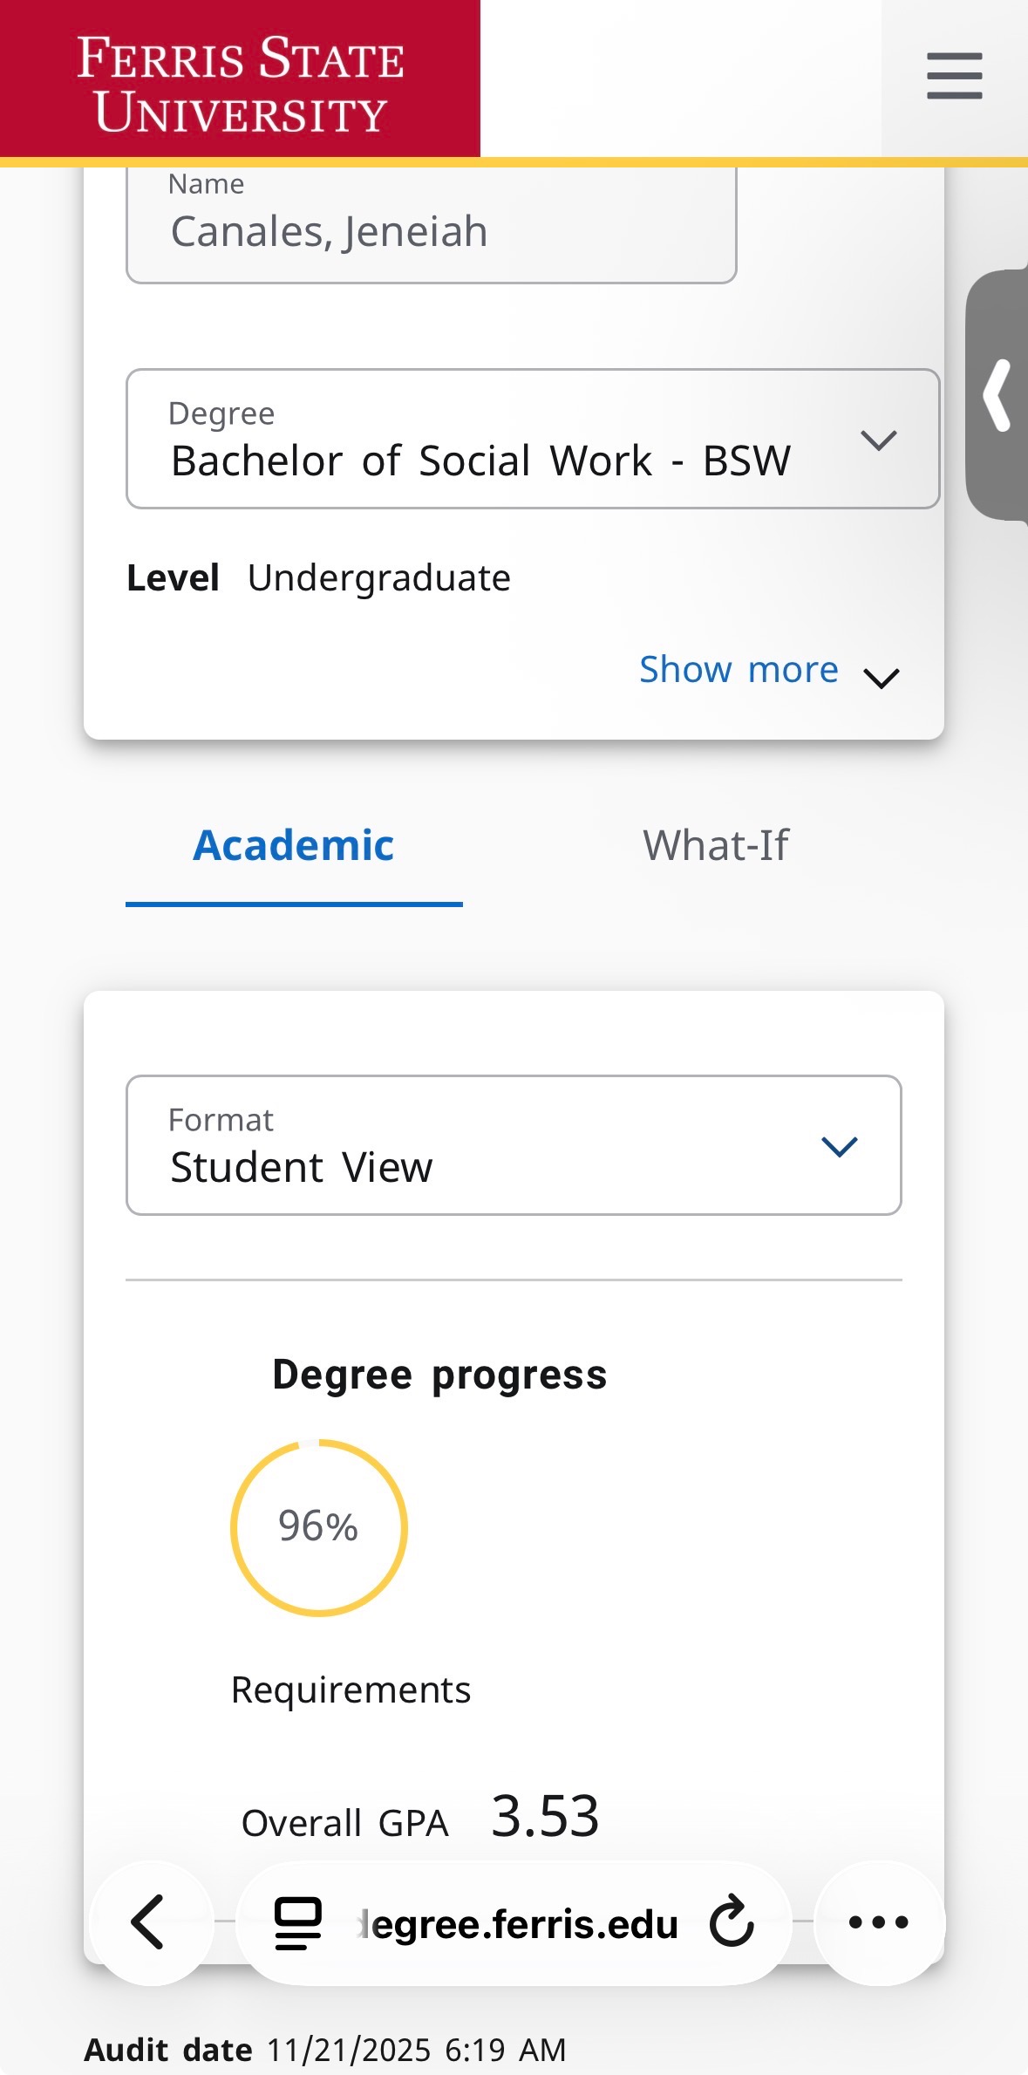Expand the gray side panel arrow handle
Viewport: 1028px width, 2075px height.
pyautogui.click(x=998, y=395)
